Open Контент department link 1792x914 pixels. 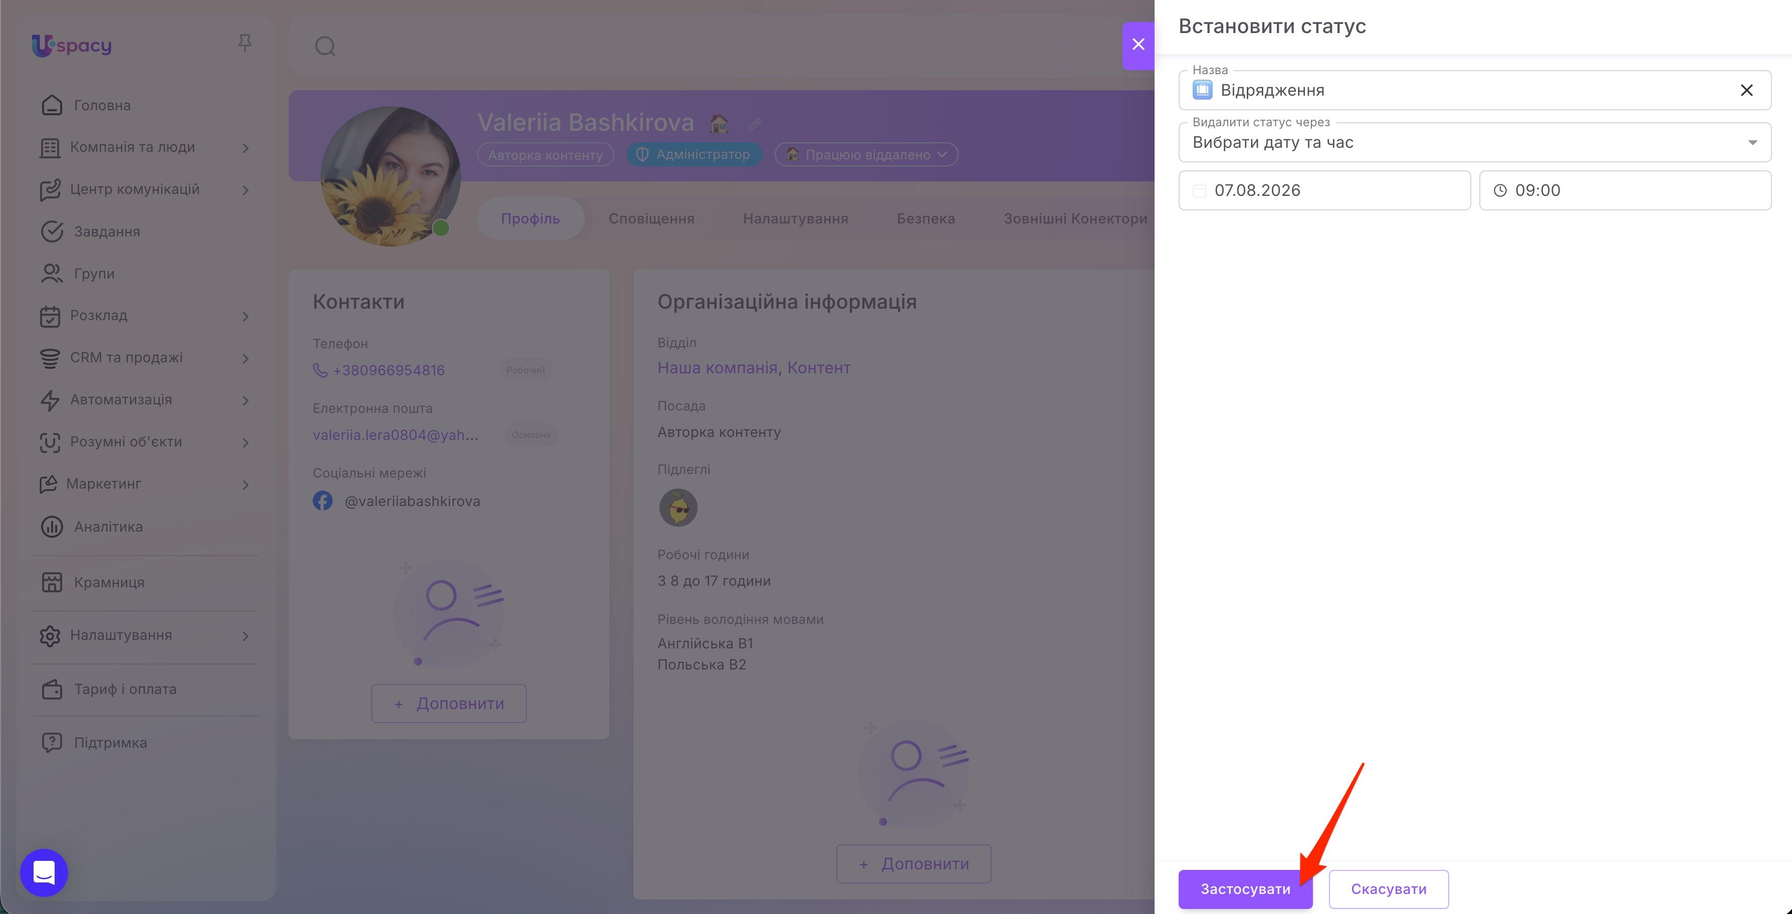819,368
